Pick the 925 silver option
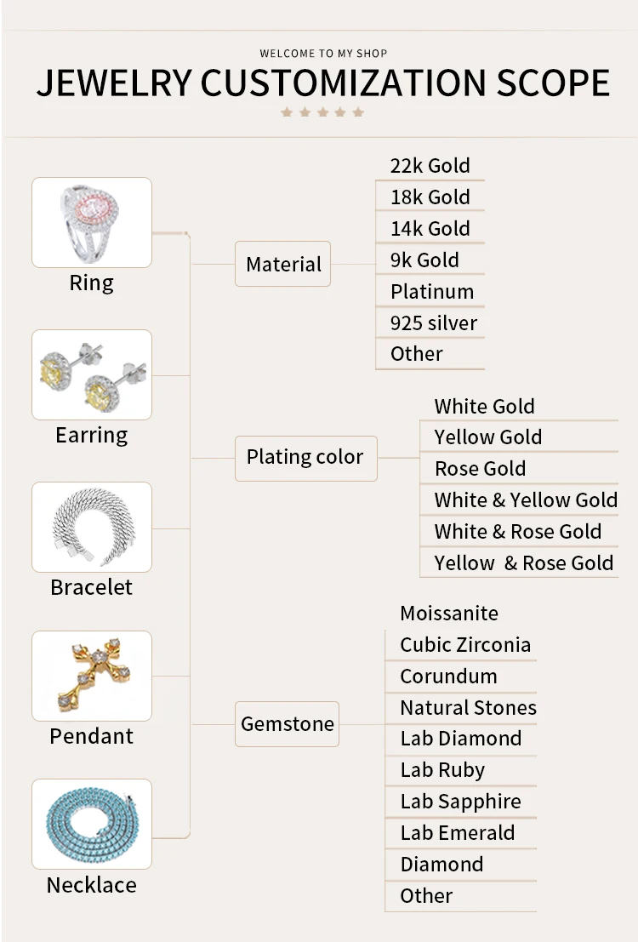Viewport: 638px width, 942px height. click(x=434, y=323)
